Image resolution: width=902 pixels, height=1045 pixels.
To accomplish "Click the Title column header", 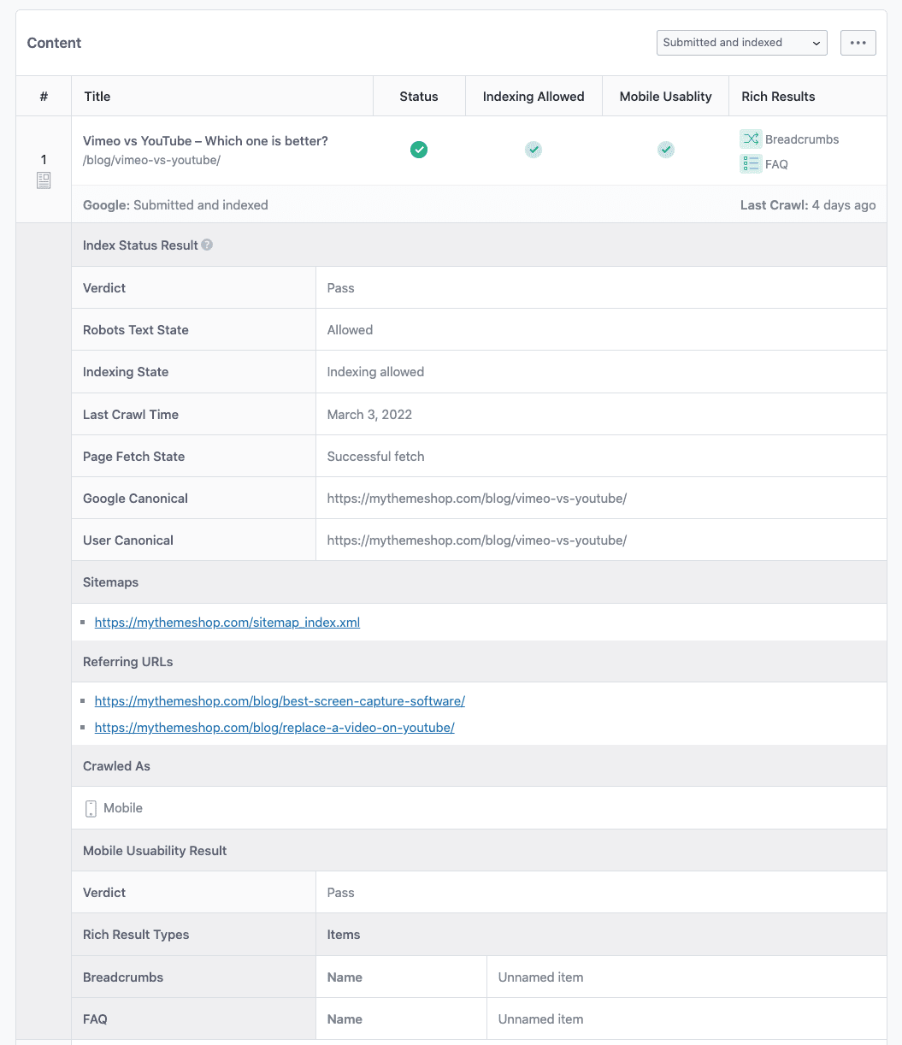I will click(97, 96).
